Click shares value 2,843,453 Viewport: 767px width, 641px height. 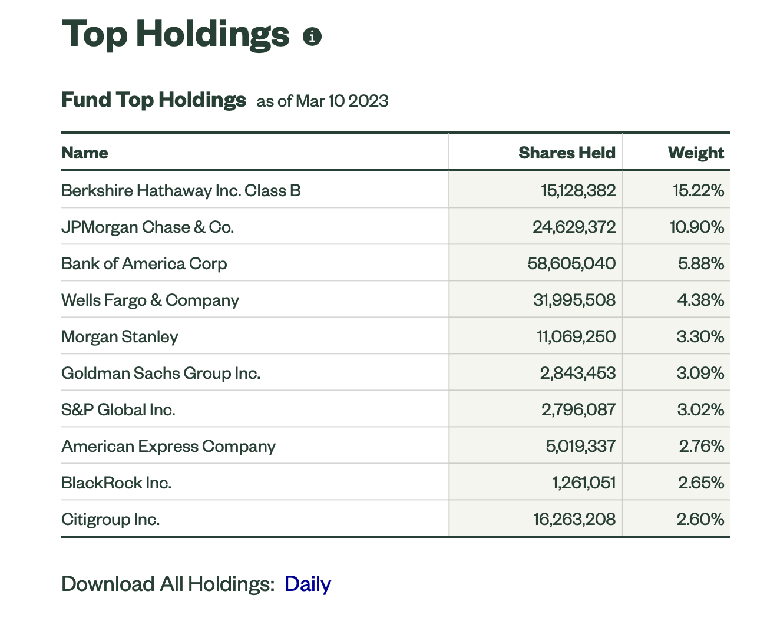point(577,373)
